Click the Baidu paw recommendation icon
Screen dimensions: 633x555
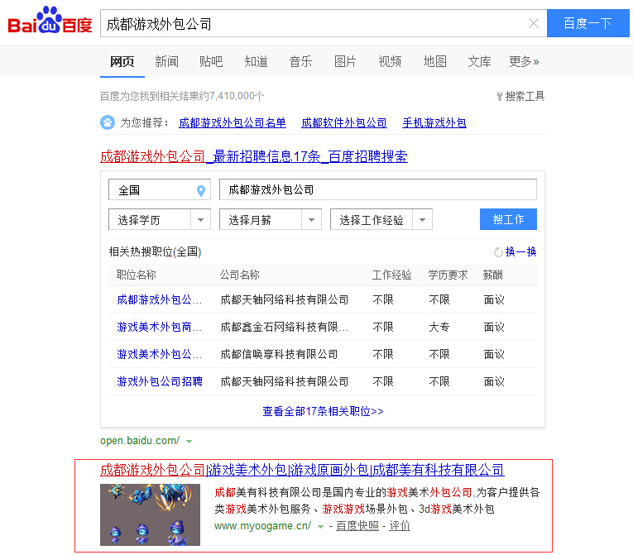click(x=108, y=122)
